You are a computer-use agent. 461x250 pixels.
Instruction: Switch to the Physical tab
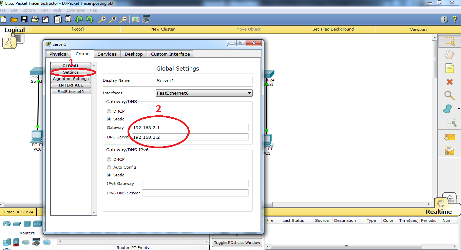pyautogui.click(x=58, y=54)
